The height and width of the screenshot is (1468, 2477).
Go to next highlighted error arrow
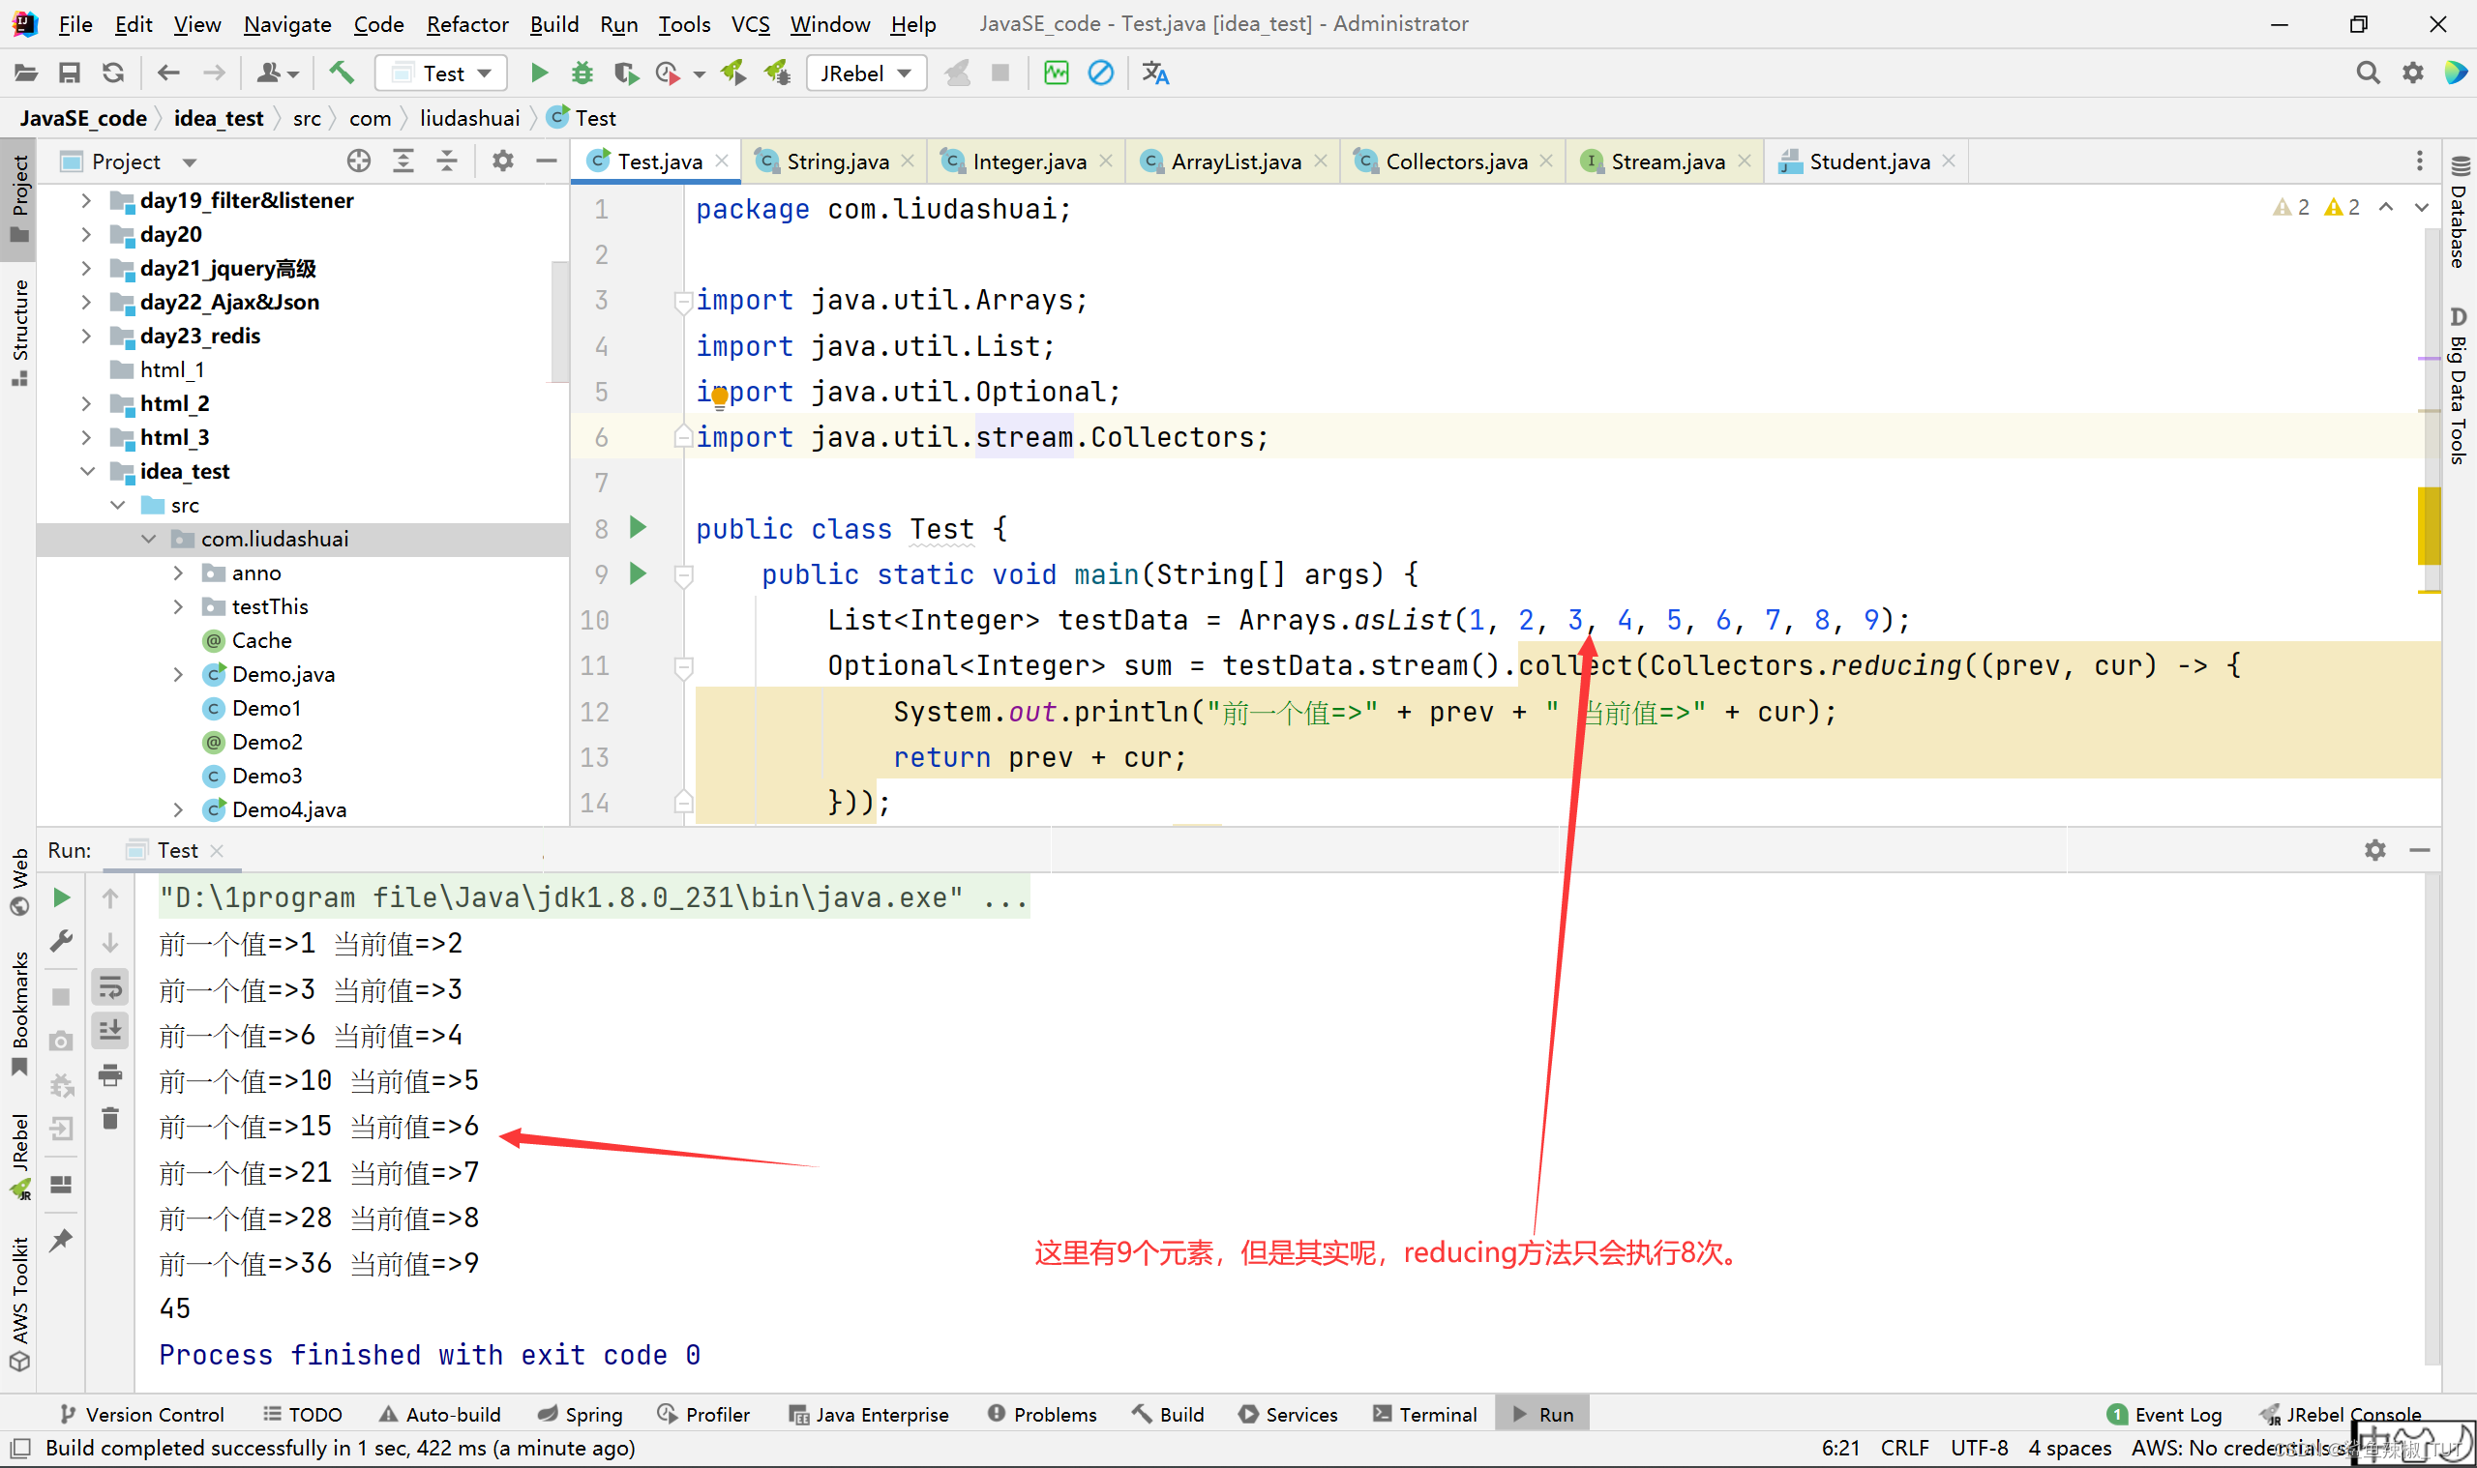[x=2422, y=207]
